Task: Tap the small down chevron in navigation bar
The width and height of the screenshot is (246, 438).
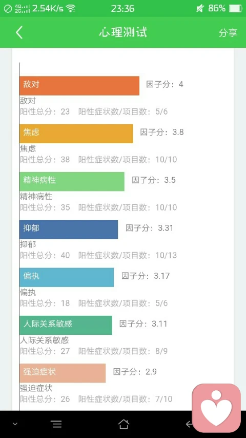Action: (x=15, y=424)
